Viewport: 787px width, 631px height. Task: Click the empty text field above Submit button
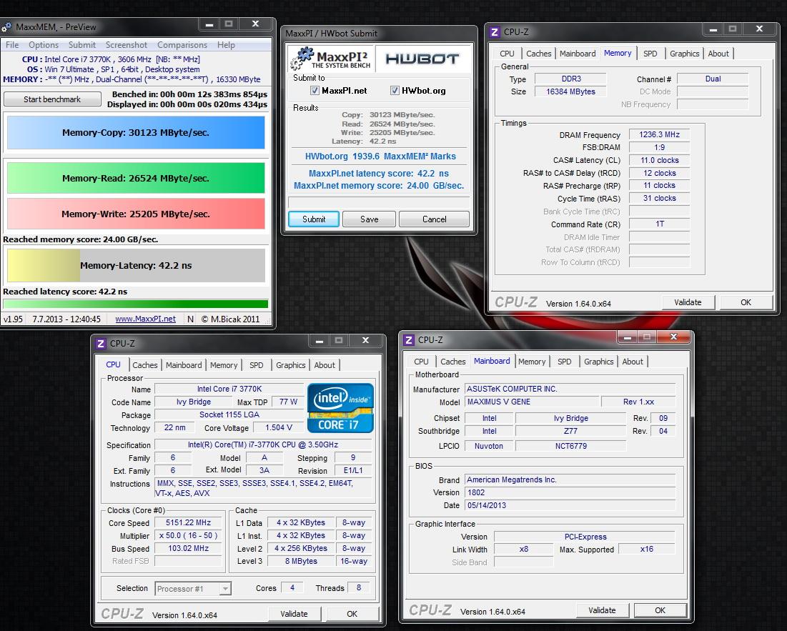[379, 202]
